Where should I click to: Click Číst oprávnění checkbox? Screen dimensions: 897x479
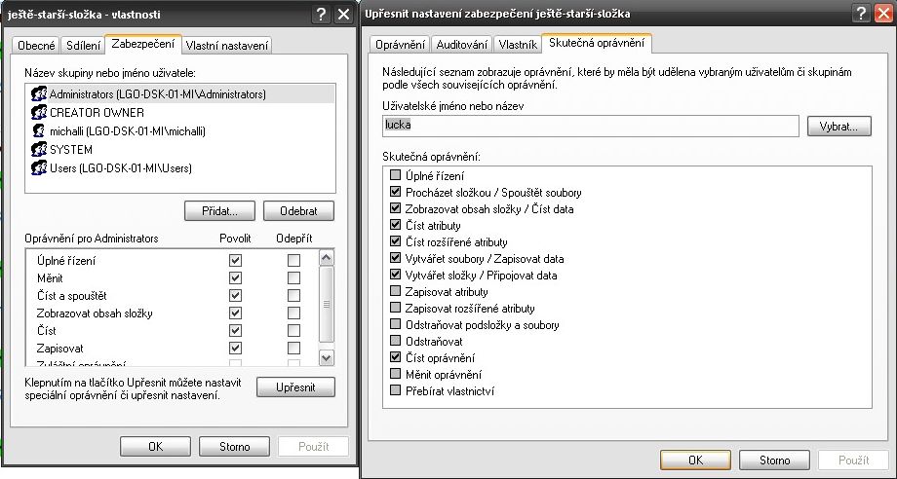(395, 357)
